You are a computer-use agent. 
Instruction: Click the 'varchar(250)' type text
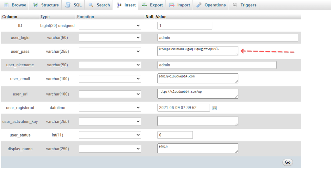[x=58, y=149]
